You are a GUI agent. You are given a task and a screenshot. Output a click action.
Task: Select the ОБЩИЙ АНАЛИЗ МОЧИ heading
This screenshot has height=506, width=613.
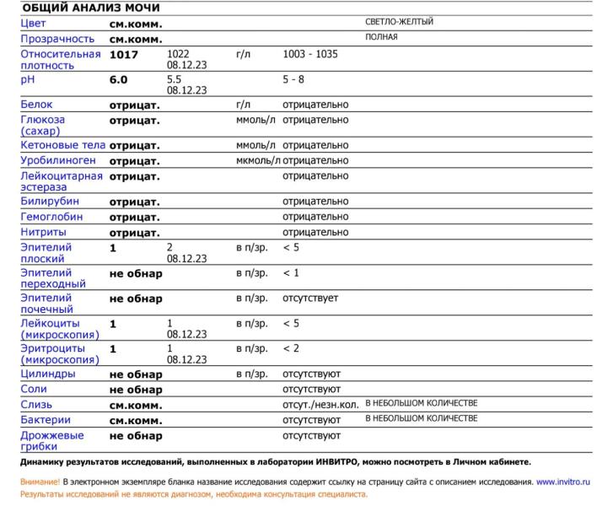pos(91,8)
